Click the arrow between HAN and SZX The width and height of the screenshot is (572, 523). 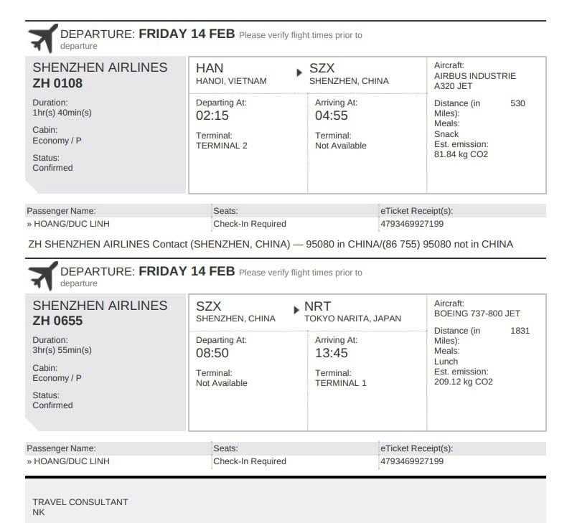coord(299,72)
